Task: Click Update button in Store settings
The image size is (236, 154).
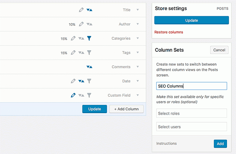Action: point(191,20)
